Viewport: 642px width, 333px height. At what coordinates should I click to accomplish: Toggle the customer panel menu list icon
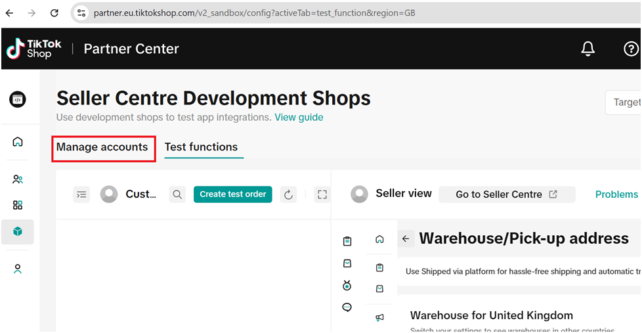click(x=81, y=194)
